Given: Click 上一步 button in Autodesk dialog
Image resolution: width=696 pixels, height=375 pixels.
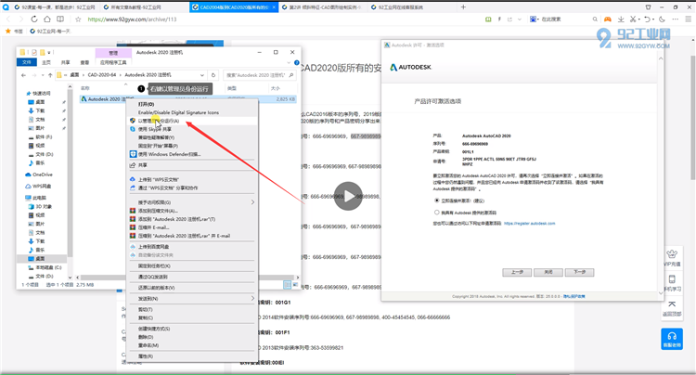Looking at the screenshot, I should click(x=517, y=272).
